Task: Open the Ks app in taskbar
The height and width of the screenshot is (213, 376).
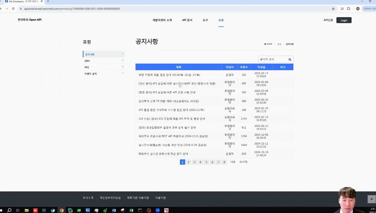Action: 88,210
